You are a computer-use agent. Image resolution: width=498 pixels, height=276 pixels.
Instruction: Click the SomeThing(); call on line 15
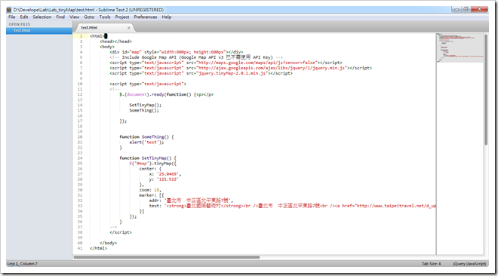(144, 110)
